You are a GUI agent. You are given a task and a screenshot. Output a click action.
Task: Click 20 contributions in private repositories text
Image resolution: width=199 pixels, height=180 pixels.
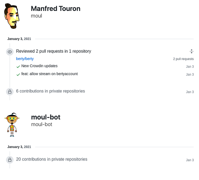[x=52, y=159]
